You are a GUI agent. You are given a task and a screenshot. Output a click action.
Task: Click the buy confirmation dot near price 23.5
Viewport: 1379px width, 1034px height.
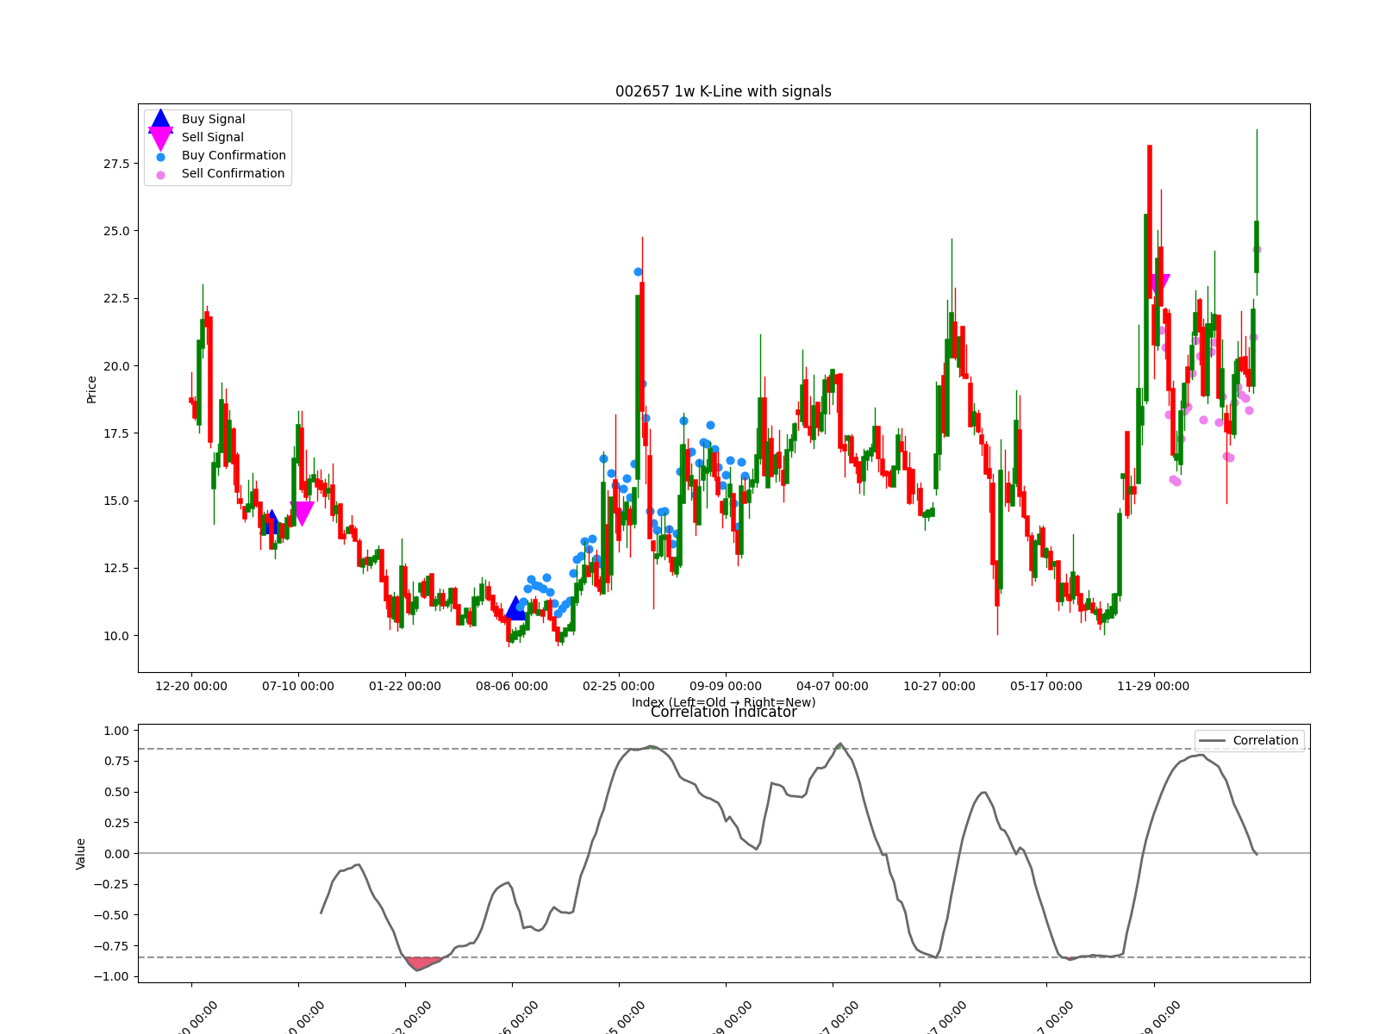pos(638,271)
